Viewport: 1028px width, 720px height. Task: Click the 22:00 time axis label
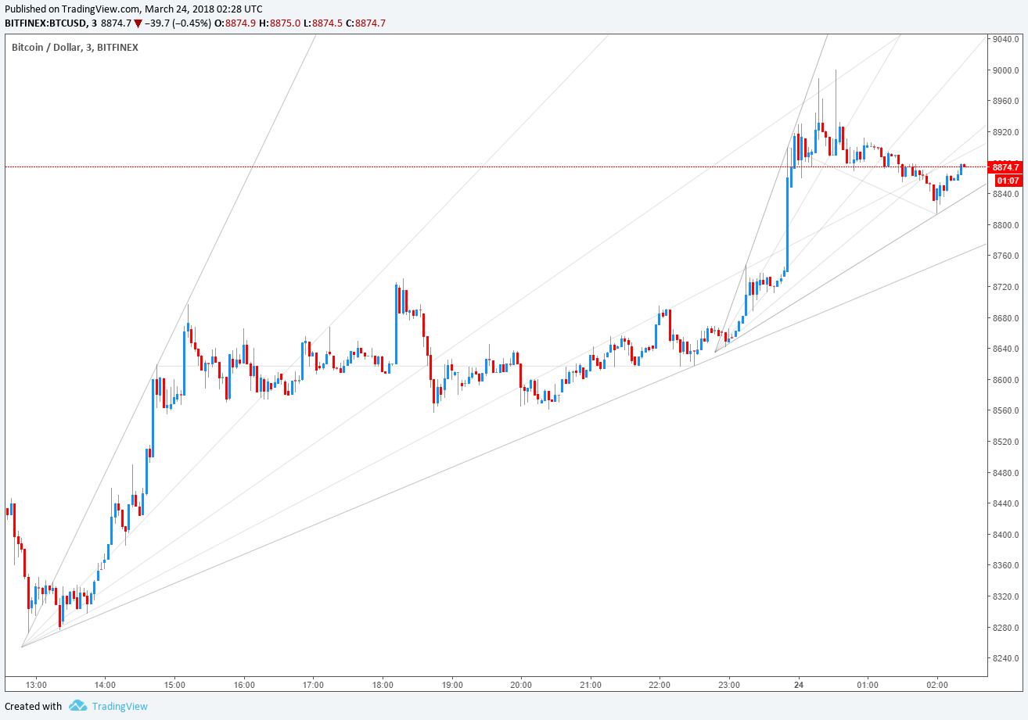(x=660, y=685)
